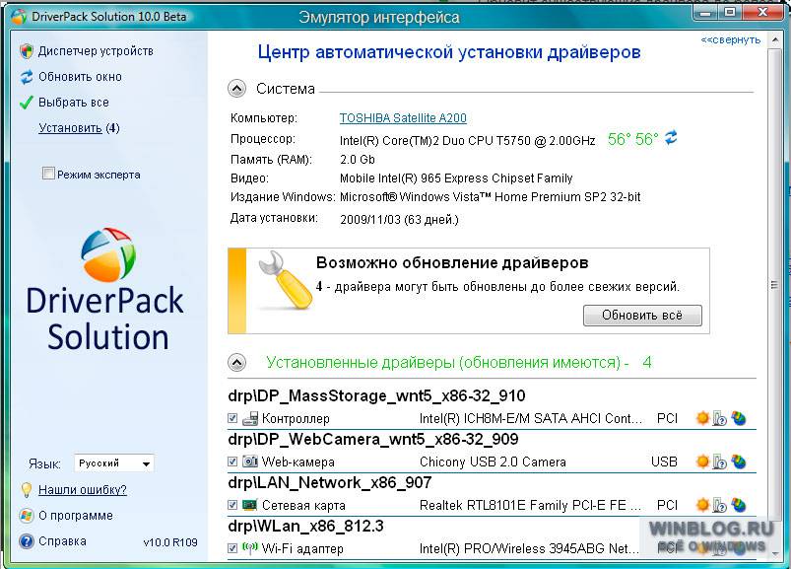The width and height of the screenshot is (791, 569).
Task: Click Intel(R) ICH8M-E/M SATA AHCI text
Action: 531,418
